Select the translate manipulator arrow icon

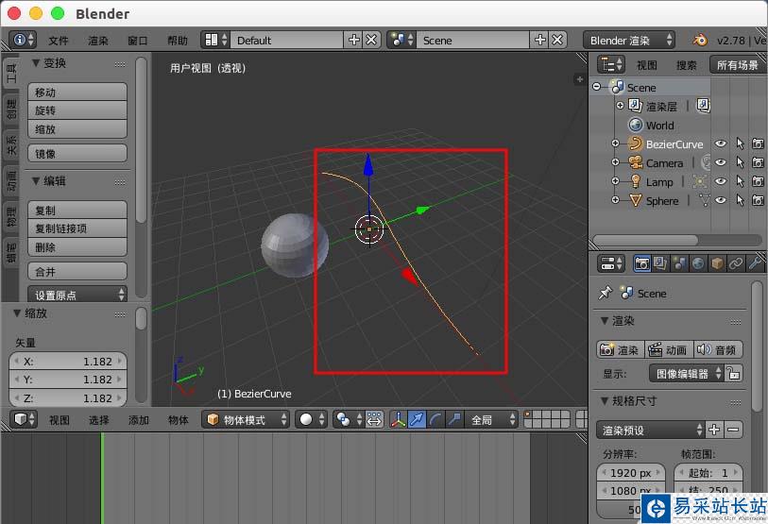(417, 419)
